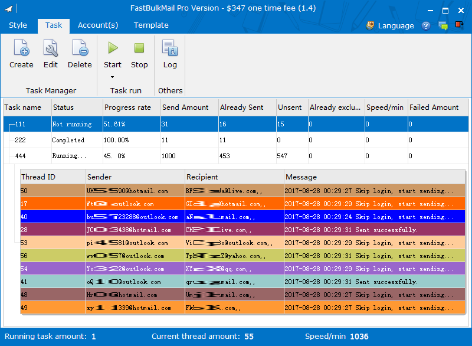Stop the running task with the green square icon
Screen dimensions: 472x346
coord(139,48)
